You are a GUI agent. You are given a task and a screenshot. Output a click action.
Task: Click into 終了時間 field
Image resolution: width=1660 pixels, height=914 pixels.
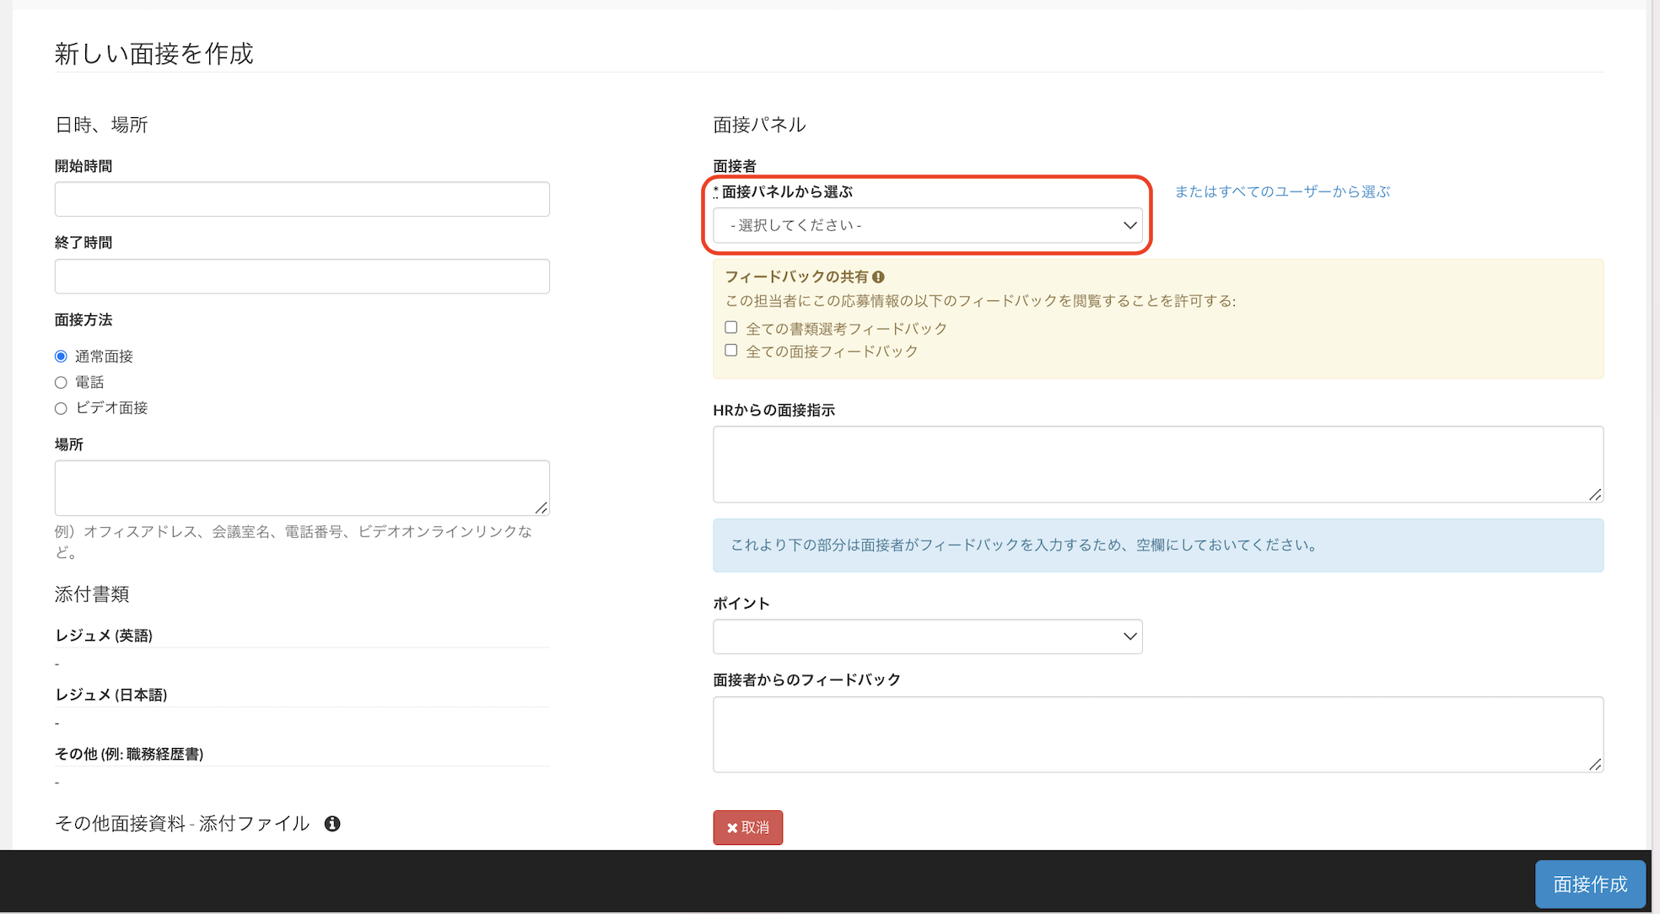tap(302, 277)
